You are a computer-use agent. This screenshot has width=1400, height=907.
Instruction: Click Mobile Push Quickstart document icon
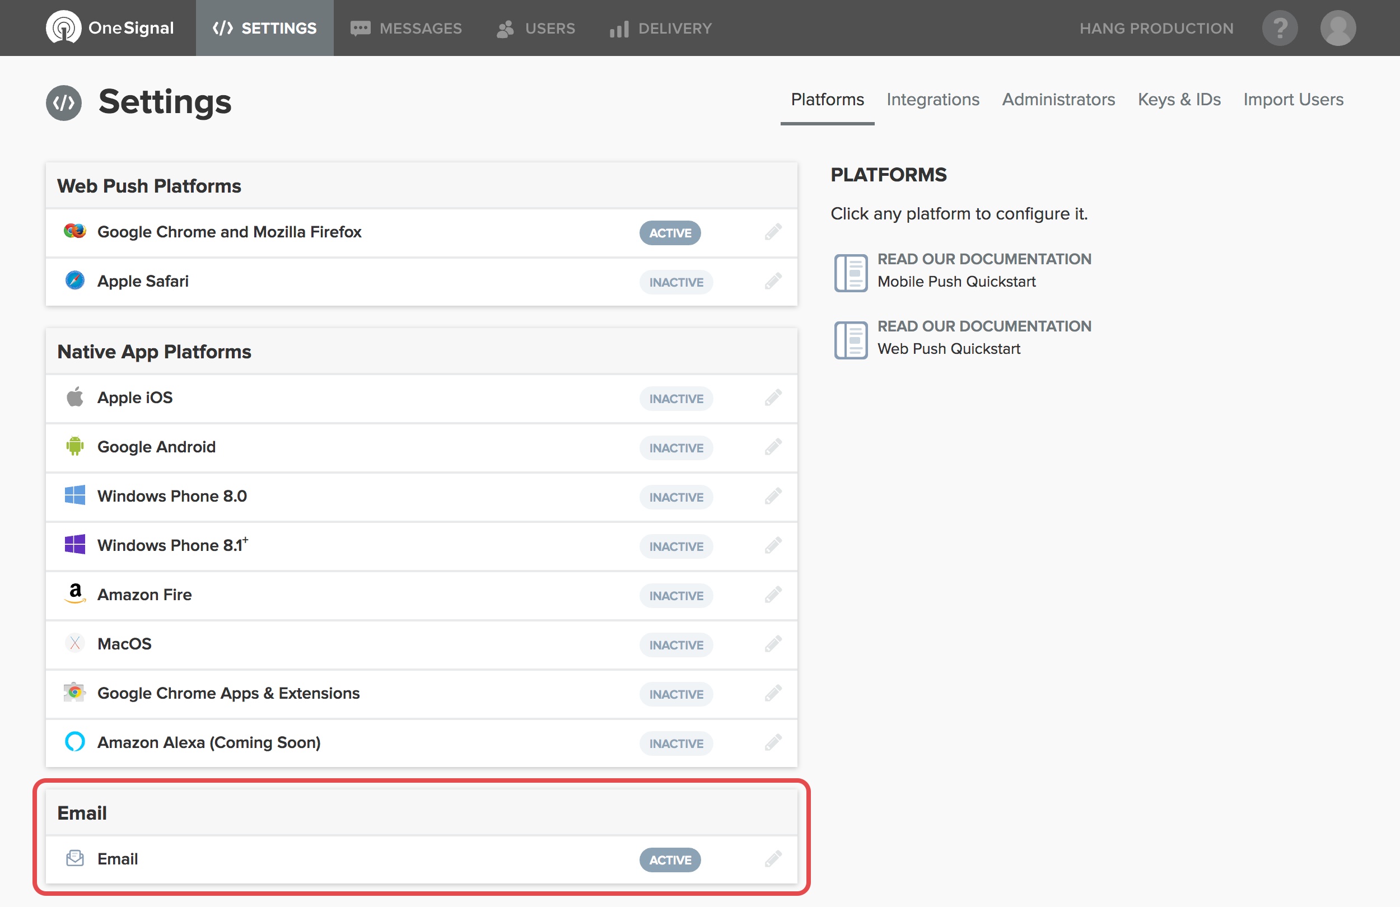(x=851, y=273)
